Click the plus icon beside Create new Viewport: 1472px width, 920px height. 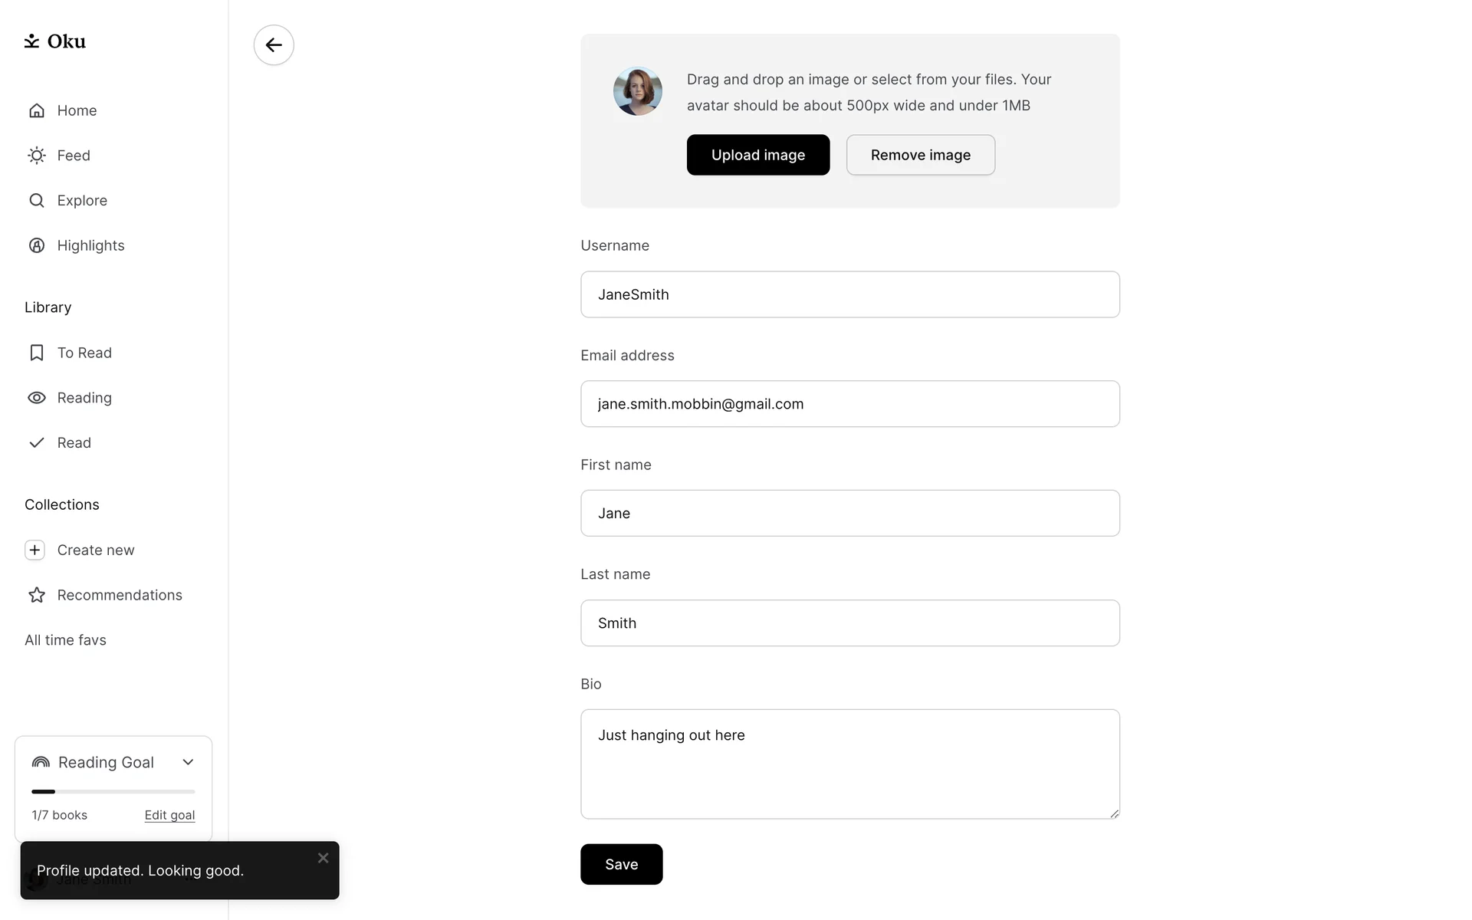click(x=35, y=550)
